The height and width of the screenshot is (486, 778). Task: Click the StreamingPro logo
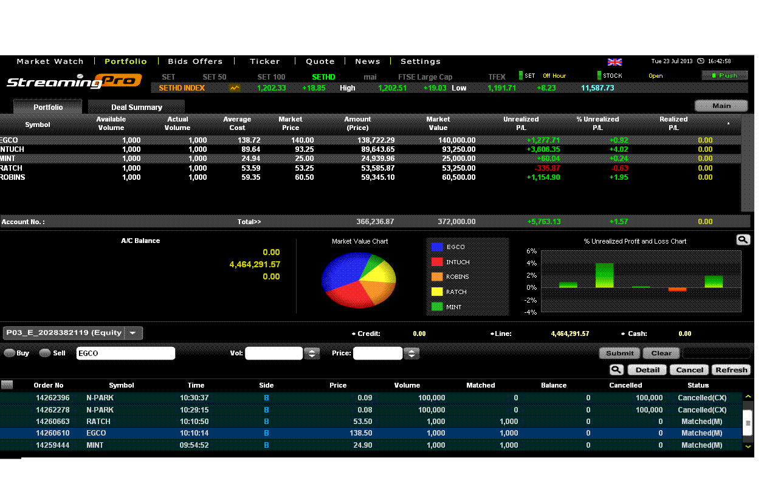[x=73, y=81]
